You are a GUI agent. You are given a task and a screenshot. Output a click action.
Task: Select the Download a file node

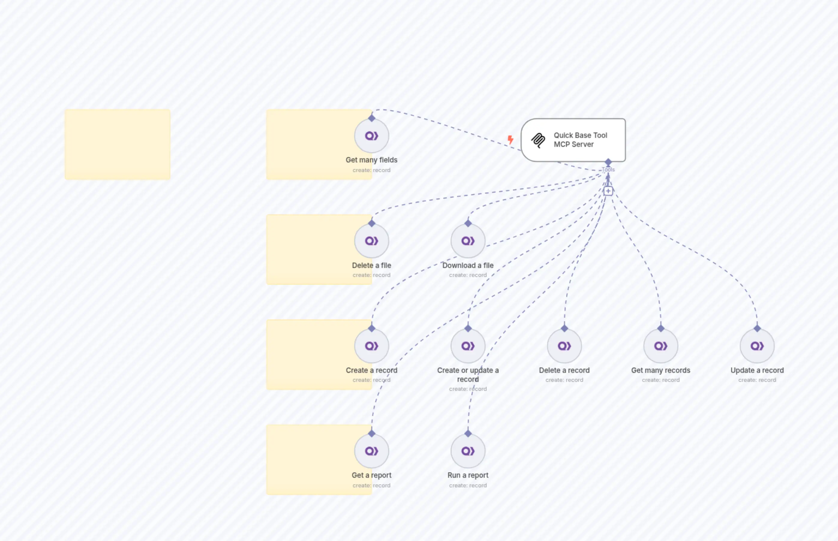coord(468,241)
